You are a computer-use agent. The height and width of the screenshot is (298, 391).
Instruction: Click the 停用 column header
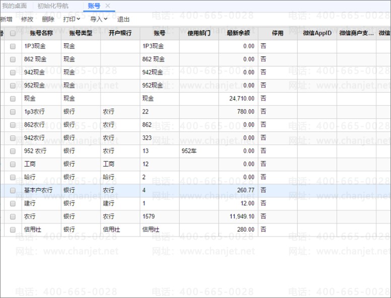click(x=278, y=33)
